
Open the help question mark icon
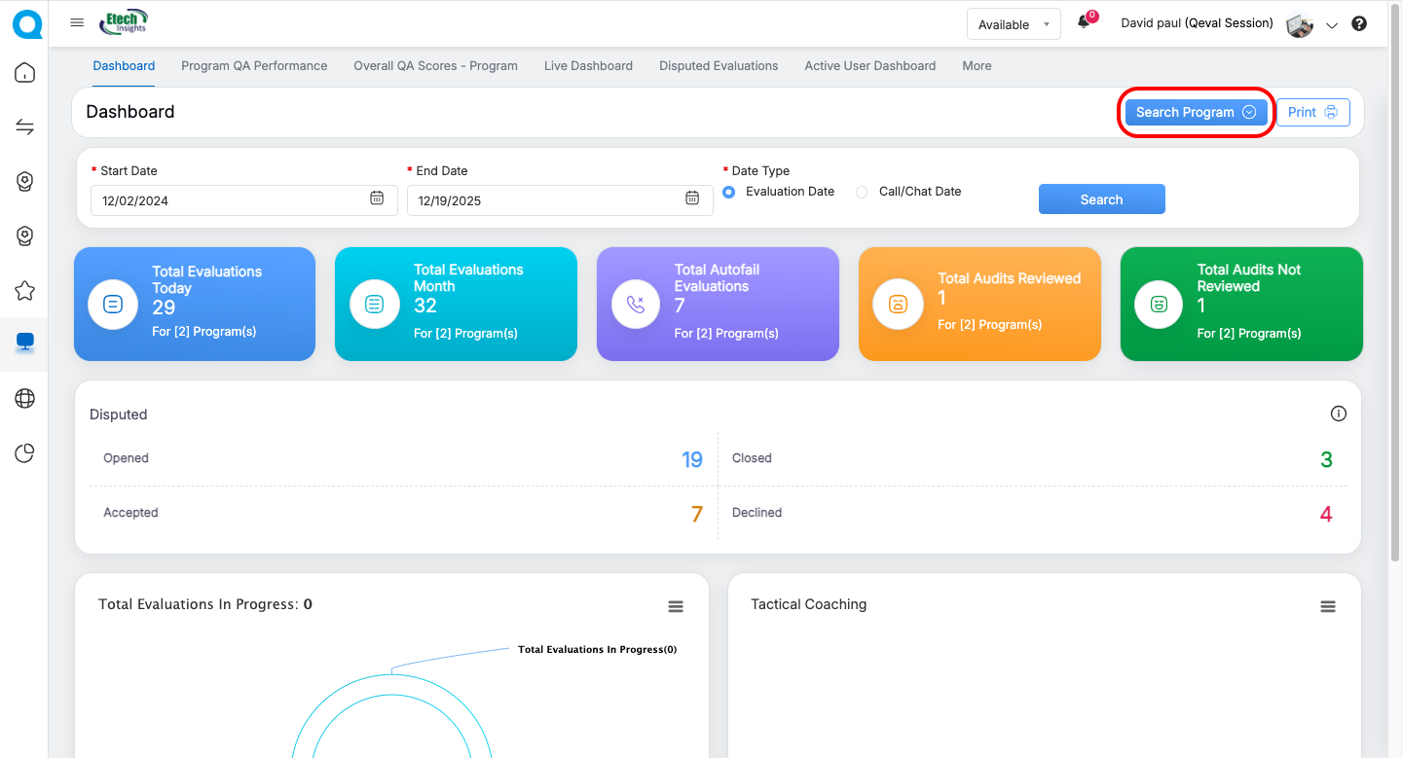[1359, 24]
